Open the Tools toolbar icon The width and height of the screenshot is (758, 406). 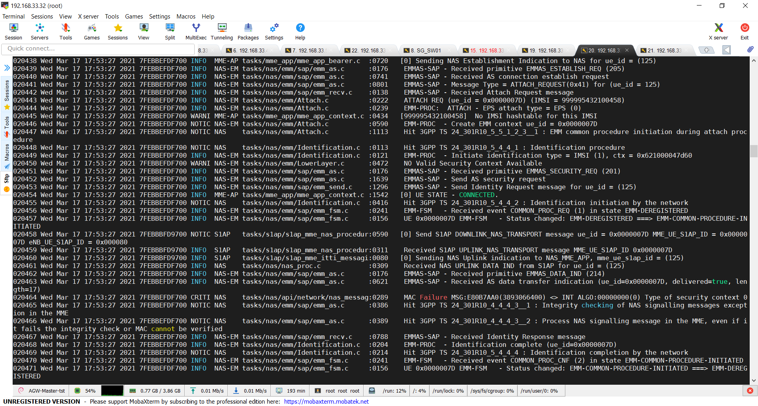click(x=66, y=31)
